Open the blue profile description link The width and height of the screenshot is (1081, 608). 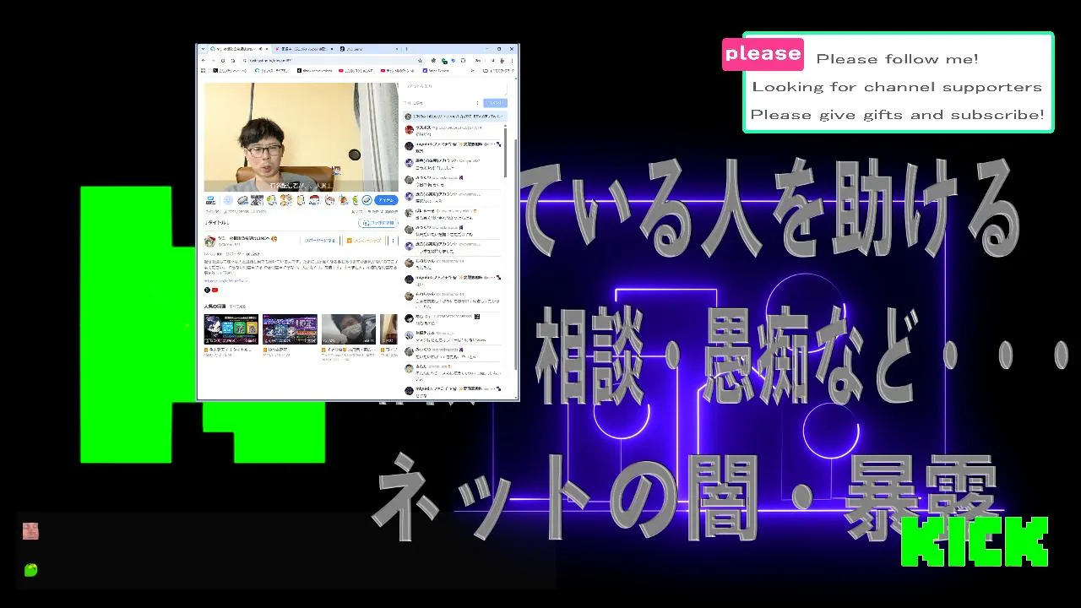[226, 280]
